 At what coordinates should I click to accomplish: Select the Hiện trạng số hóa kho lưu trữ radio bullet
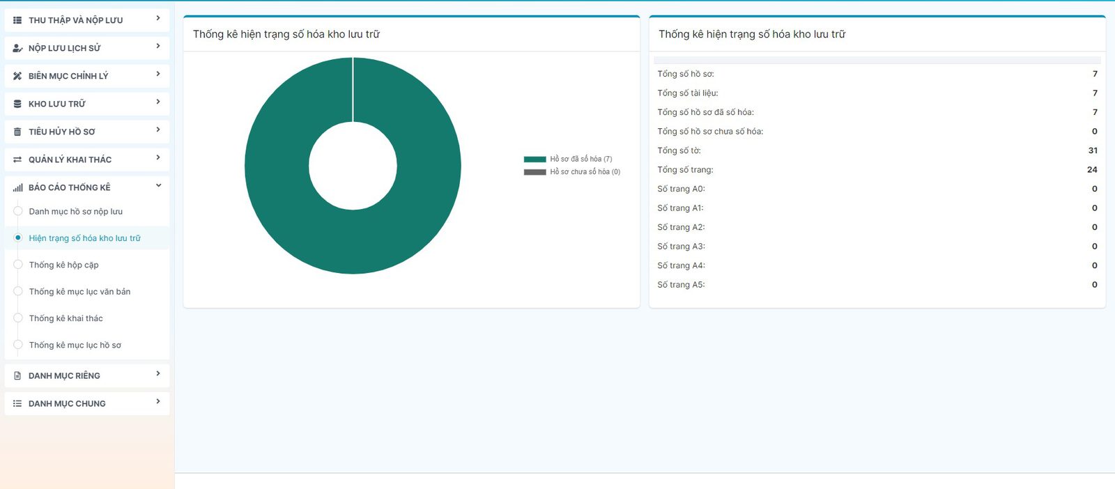tap(18, 238)
